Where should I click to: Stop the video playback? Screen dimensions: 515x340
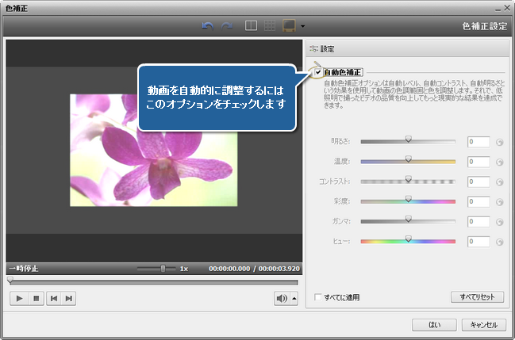36,298
